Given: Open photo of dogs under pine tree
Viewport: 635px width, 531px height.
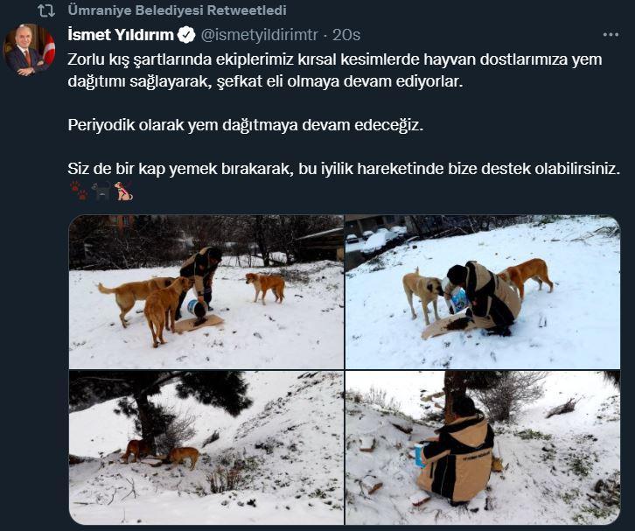Looking at the screenshot, I should click(x=206, y=448).
